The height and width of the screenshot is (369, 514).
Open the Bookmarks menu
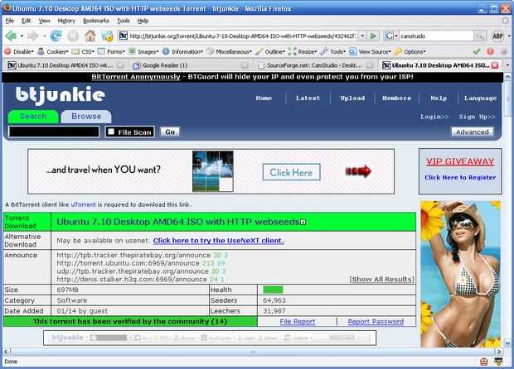point(95,21)
